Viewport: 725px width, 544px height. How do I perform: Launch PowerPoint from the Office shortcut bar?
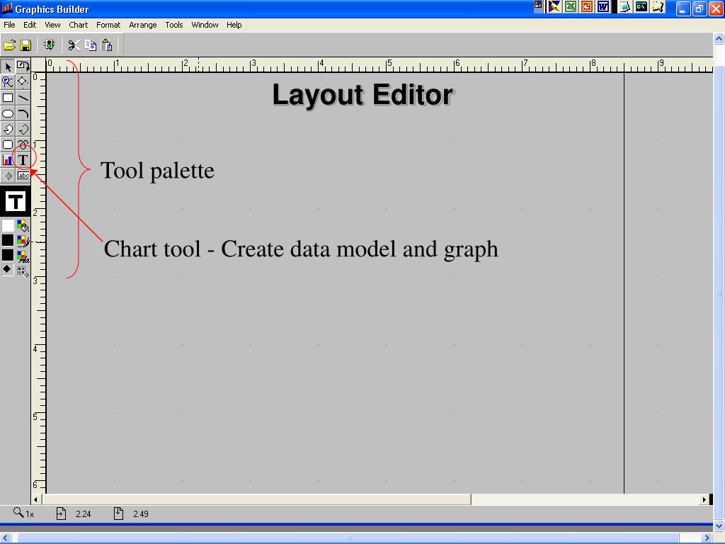(587, 7)
